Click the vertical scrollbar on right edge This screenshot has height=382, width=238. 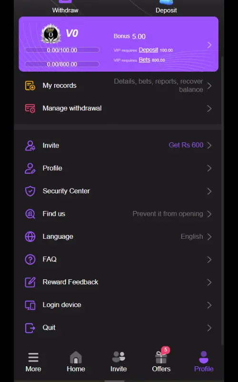(x=223, y=201)
